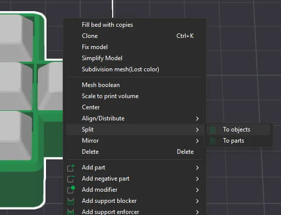Open the Add modifier menu entry
Screen dimensions: 281x215
coord(134,190)
